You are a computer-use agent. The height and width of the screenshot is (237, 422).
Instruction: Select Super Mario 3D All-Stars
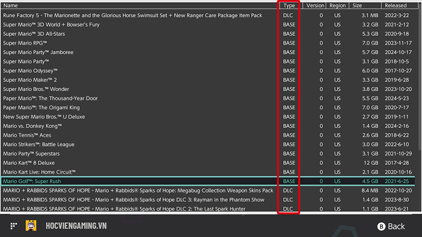208,34
